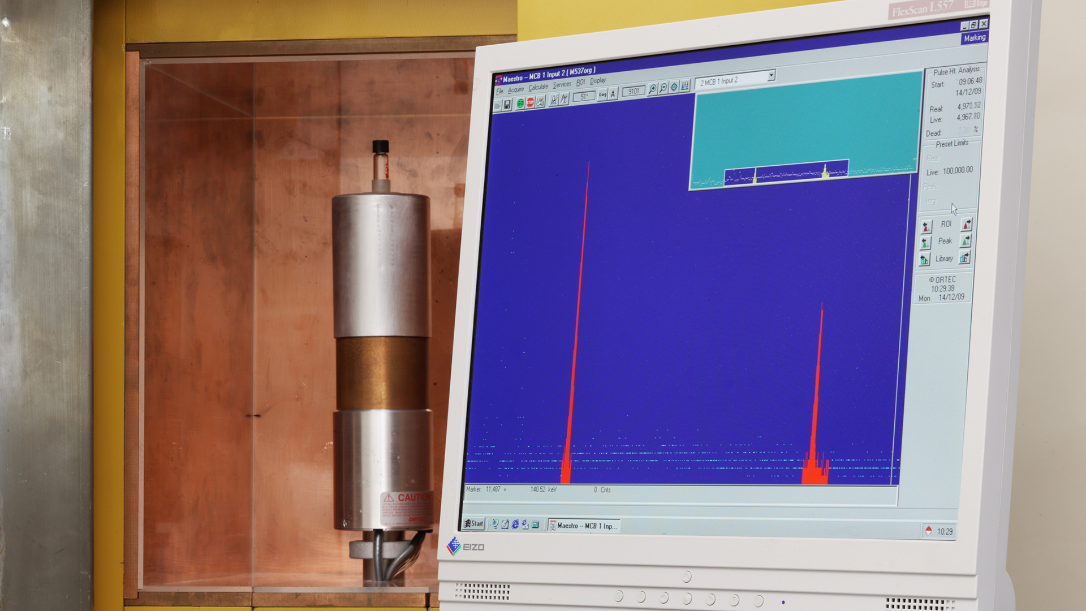Screen dimensions: 1086x611
Task: Toggle the auto vertical scale A button
Action: coord(613,94)
